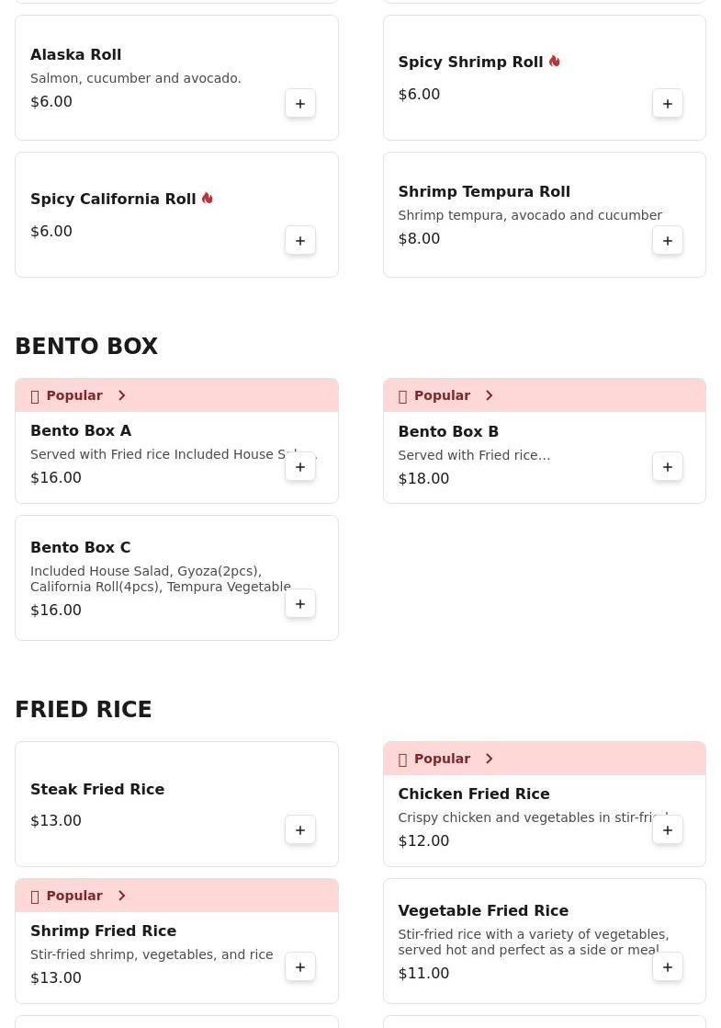
Task: Add Alaska Roll to cart
Action: click(300, 104)
